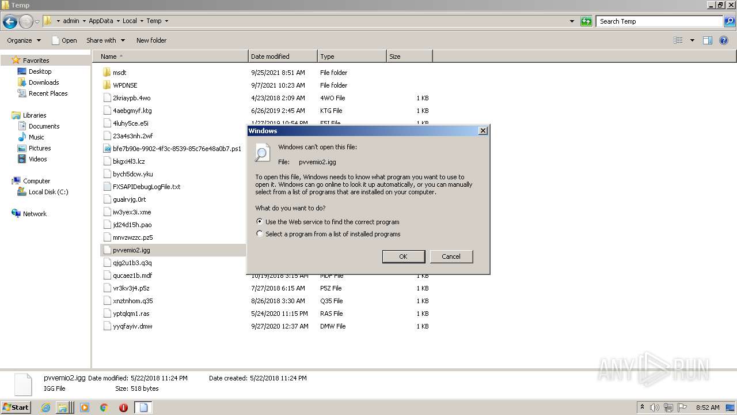This screenshot has height=415, width=737.
Task: Show hidden tray icons arrow
Action: (642, 408)
